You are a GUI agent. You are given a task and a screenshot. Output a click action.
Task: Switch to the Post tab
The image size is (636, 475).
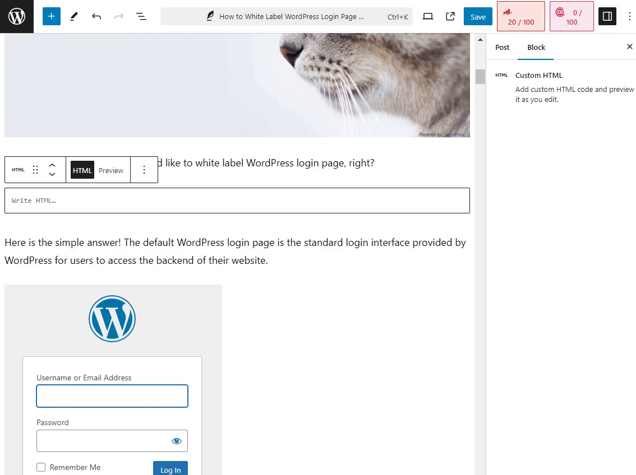point(502,48)
